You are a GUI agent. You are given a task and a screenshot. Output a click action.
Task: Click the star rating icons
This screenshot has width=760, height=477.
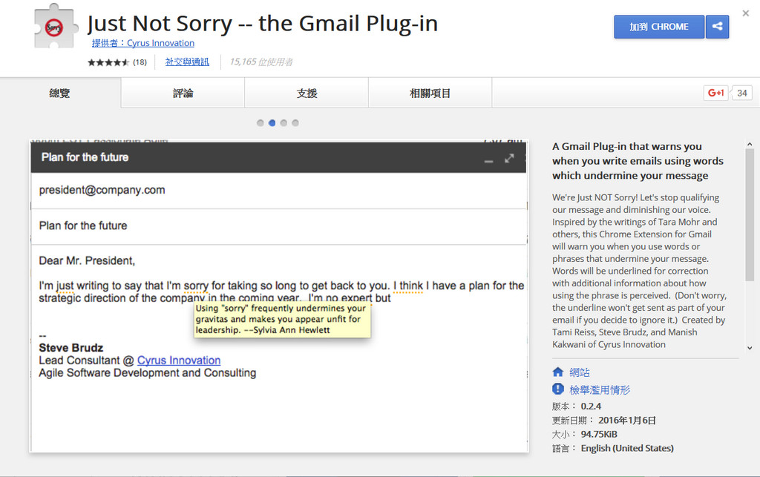coord(108,62)
